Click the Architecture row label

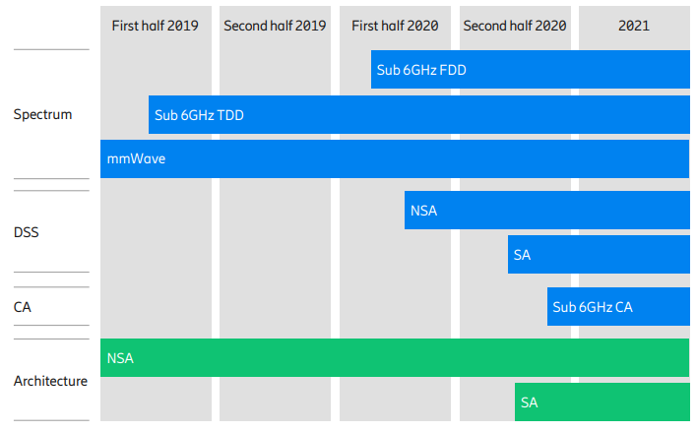pos(50,381)
